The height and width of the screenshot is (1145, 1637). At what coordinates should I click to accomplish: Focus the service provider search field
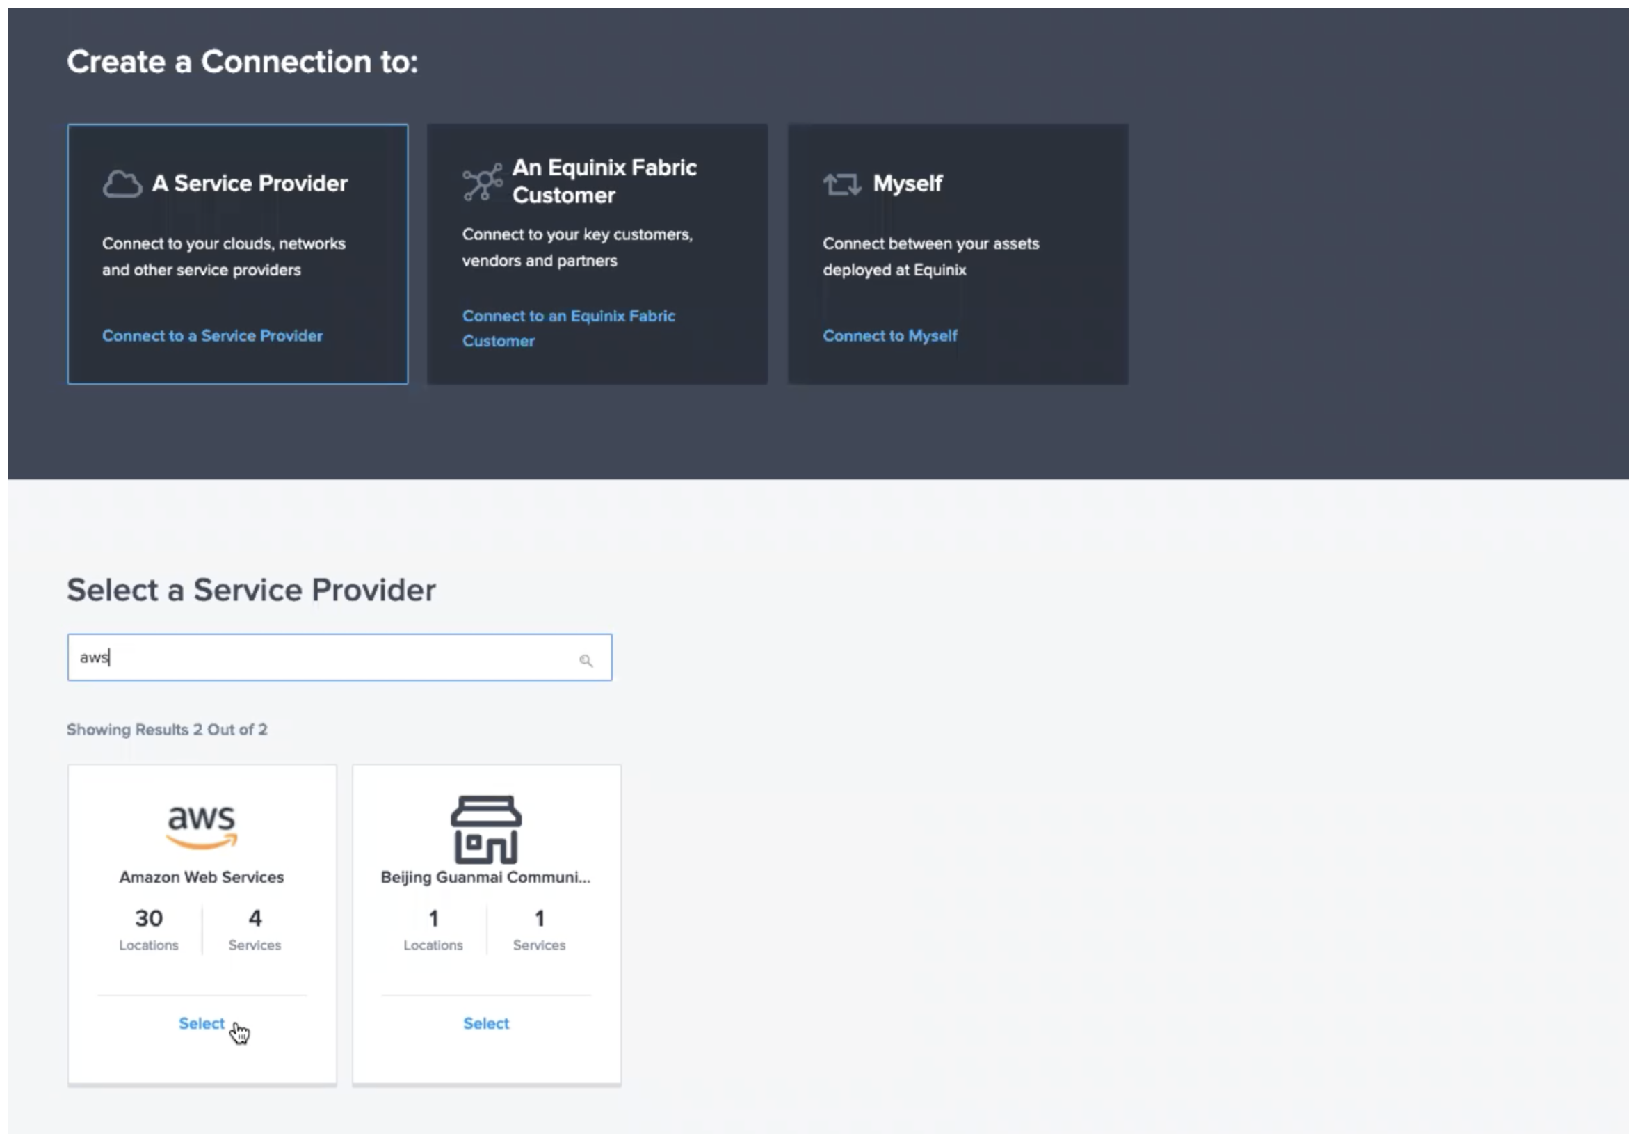pyautogui.click(x=339, y=658)
